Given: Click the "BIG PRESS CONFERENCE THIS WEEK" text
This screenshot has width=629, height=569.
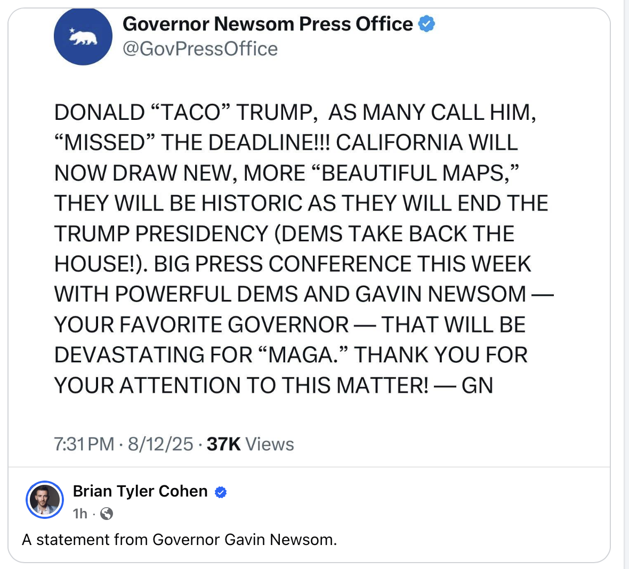Looking at the screenshot, I should (x=343, y=264).
